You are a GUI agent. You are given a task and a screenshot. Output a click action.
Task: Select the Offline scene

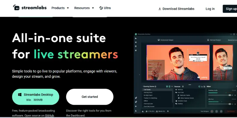click(146, 101)
